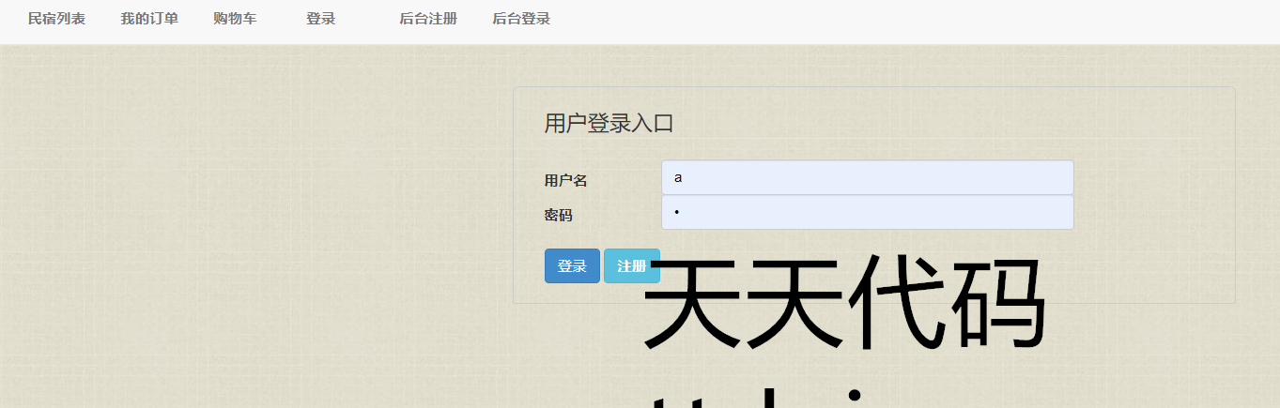Navigate to 后台登录
Image resolution: width=1280 pixels, height=408 pixels.
(x=521, y=19)
